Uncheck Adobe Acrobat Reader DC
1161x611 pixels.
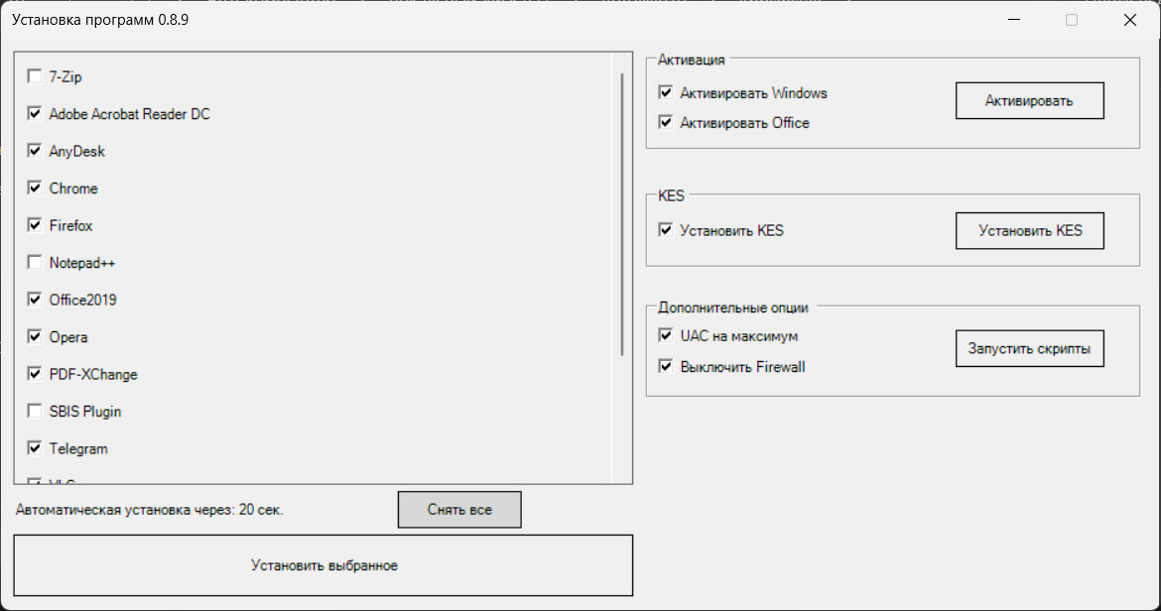pos(34,113)
